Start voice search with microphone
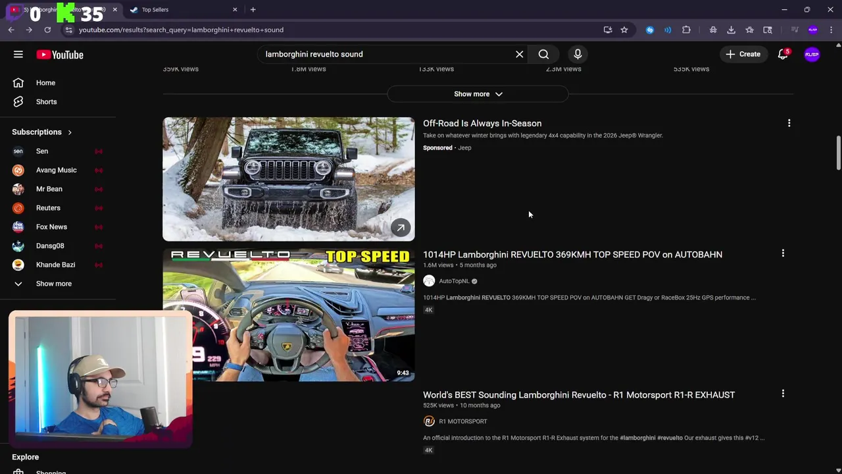This screenshot has height=474, width=842. [x=578, y=55]
